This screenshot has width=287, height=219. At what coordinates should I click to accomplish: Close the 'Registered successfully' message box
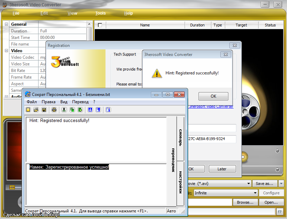226,55
